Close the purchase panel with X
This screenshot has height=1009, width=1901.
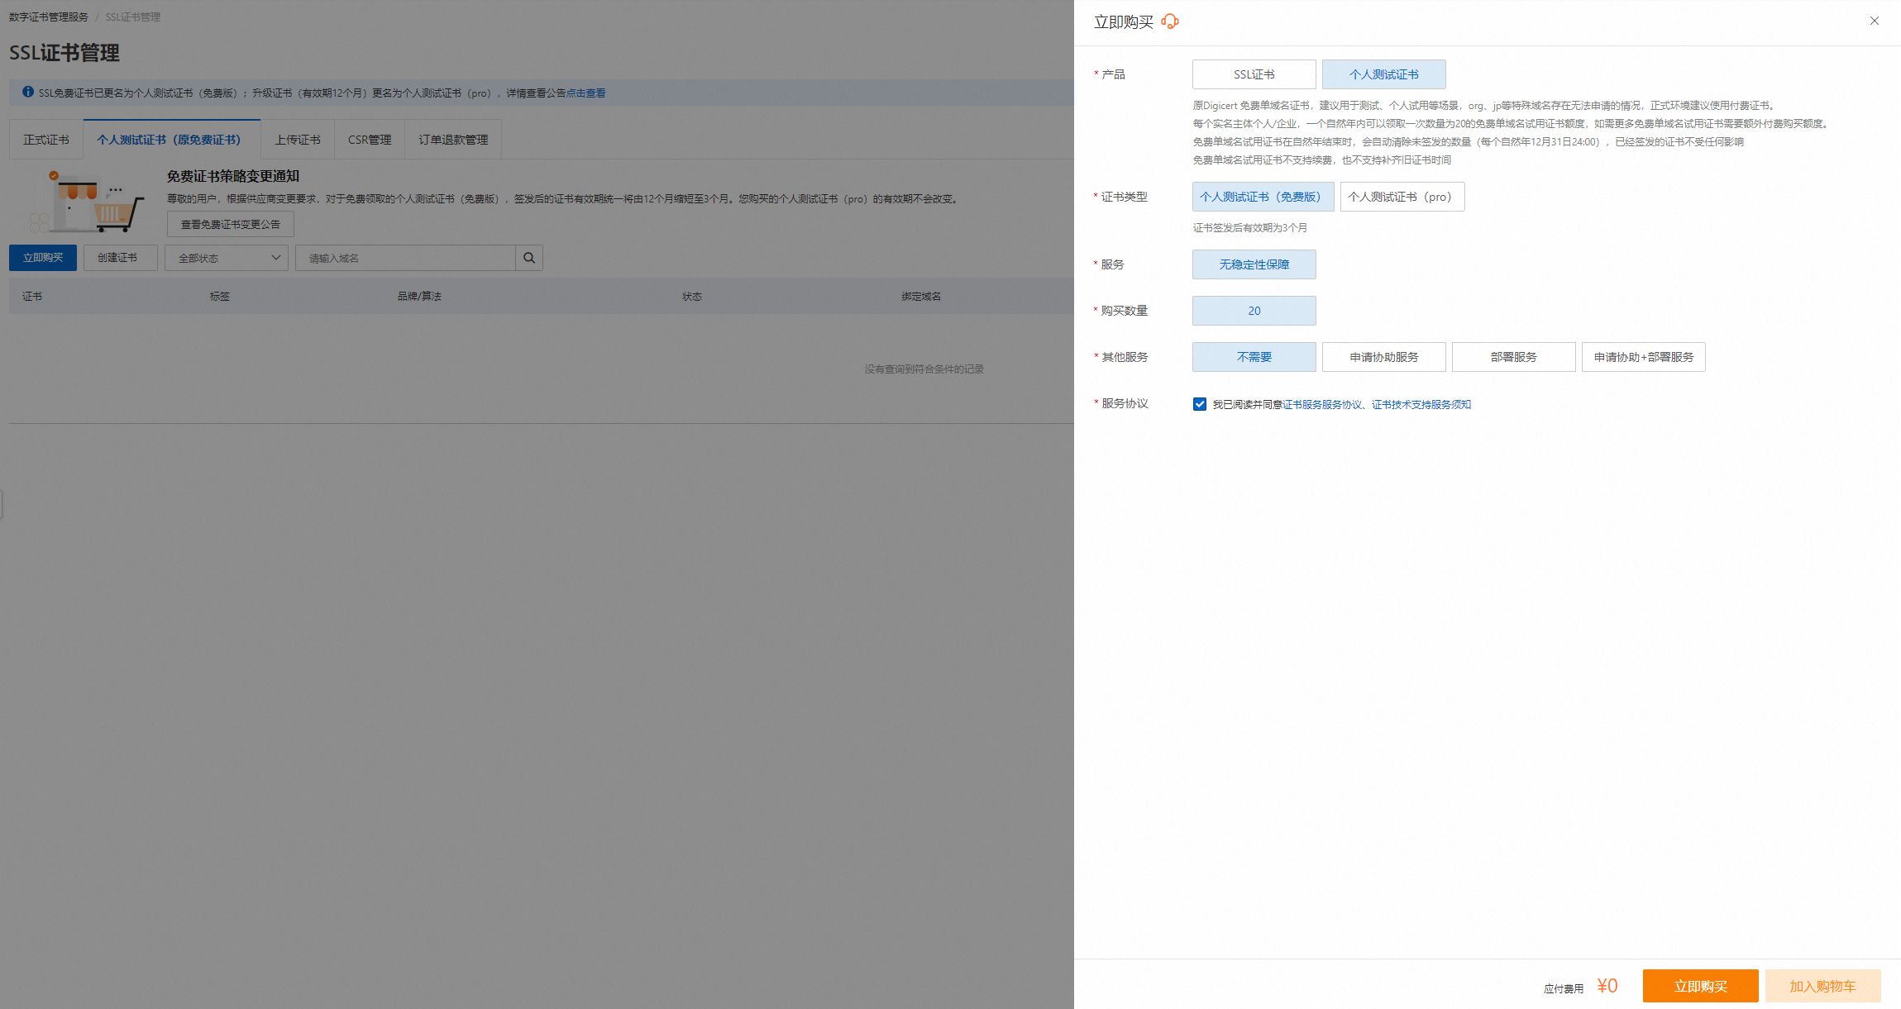click(x=1874, y=21)
